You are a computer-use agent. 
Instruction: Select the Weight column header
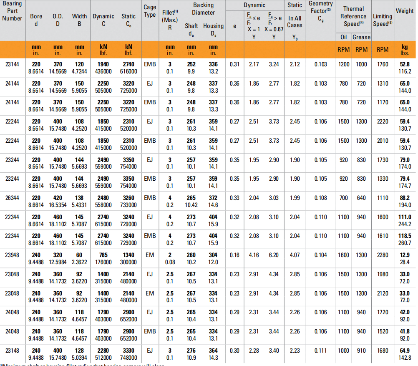point(405,11)
